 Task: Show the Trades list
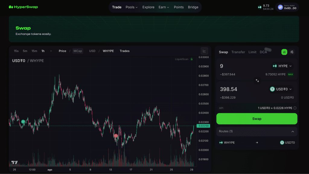(x=125, y=51)
